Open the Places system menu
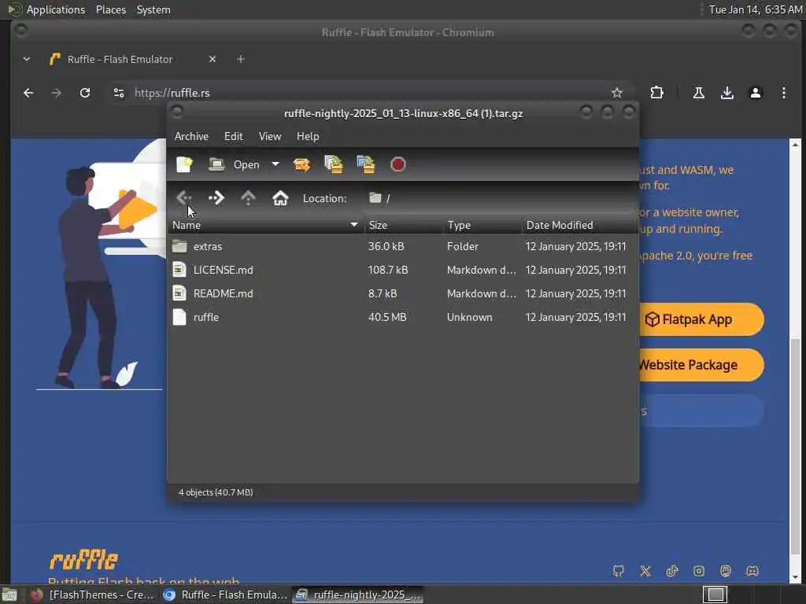 tap(110, 9)
